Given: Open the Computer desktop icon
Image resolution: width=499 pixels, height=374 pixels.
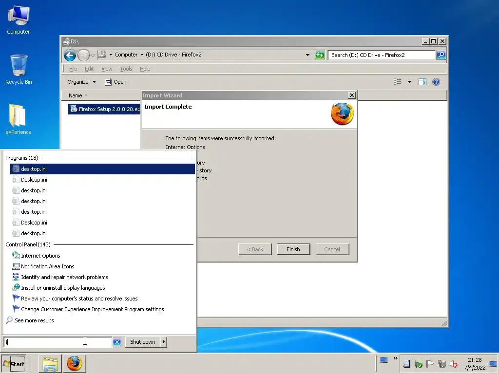Looking at the screenshot, I should pos(19,20).
